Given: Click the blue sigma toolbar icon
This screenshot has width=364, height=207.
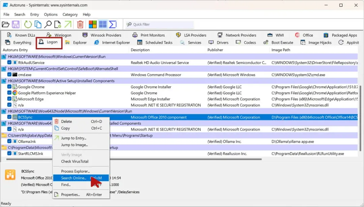Looking at the screenshot, I should click(113, 24).
